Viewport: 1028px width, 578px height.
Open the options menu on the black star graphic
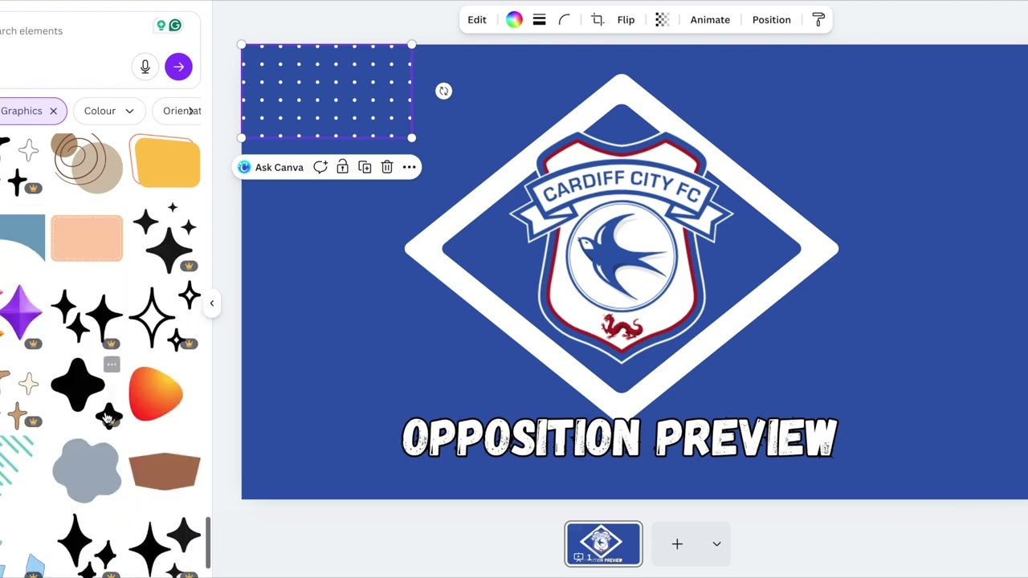(112, 365)
